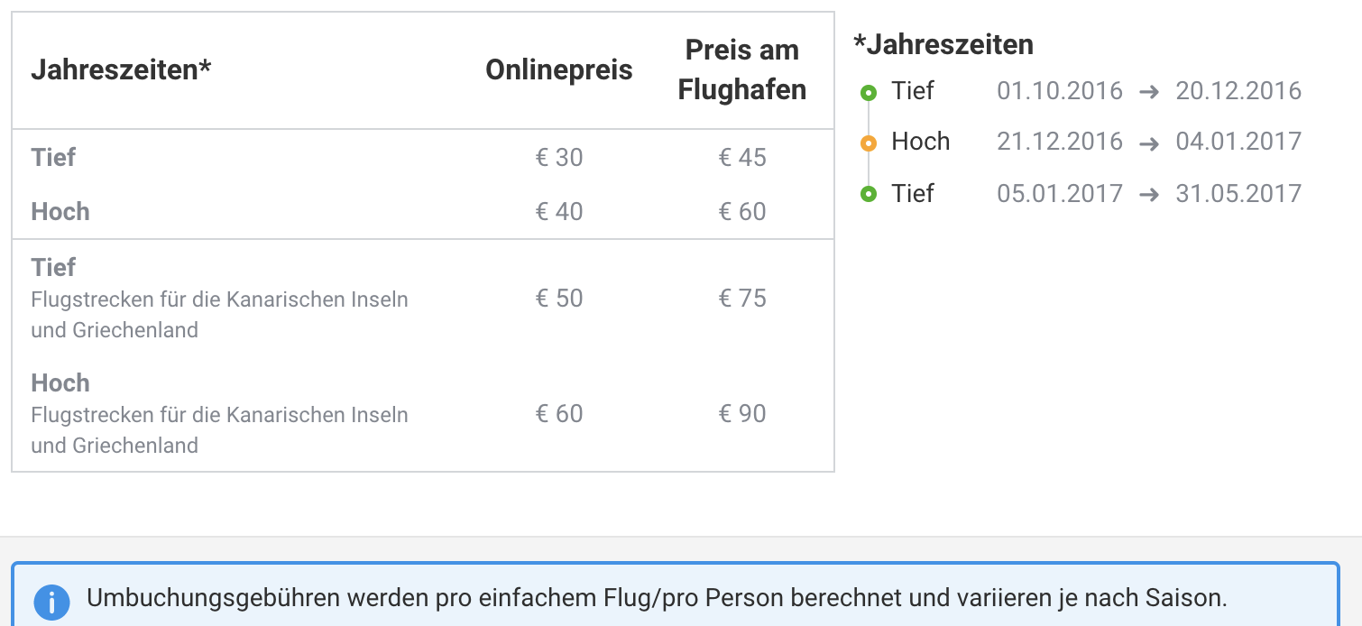Click the € 75 airport price cell

742,299
